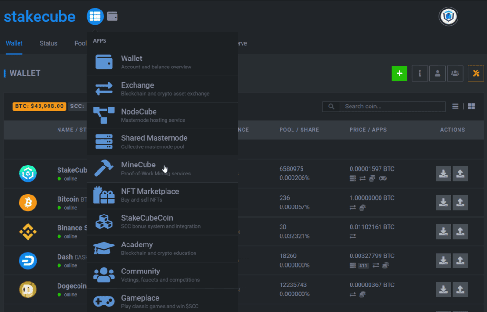Open Binance row exchange arrows icon
Viewport: 487px width, 312px height.
pyautogui.click(x=352, y=236)
